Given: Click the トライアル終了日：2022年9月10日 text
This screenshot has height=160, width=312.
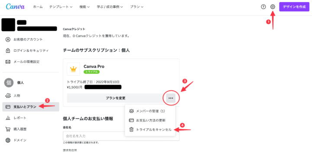Looking at the screenshot, I should [x=93, y=82].
